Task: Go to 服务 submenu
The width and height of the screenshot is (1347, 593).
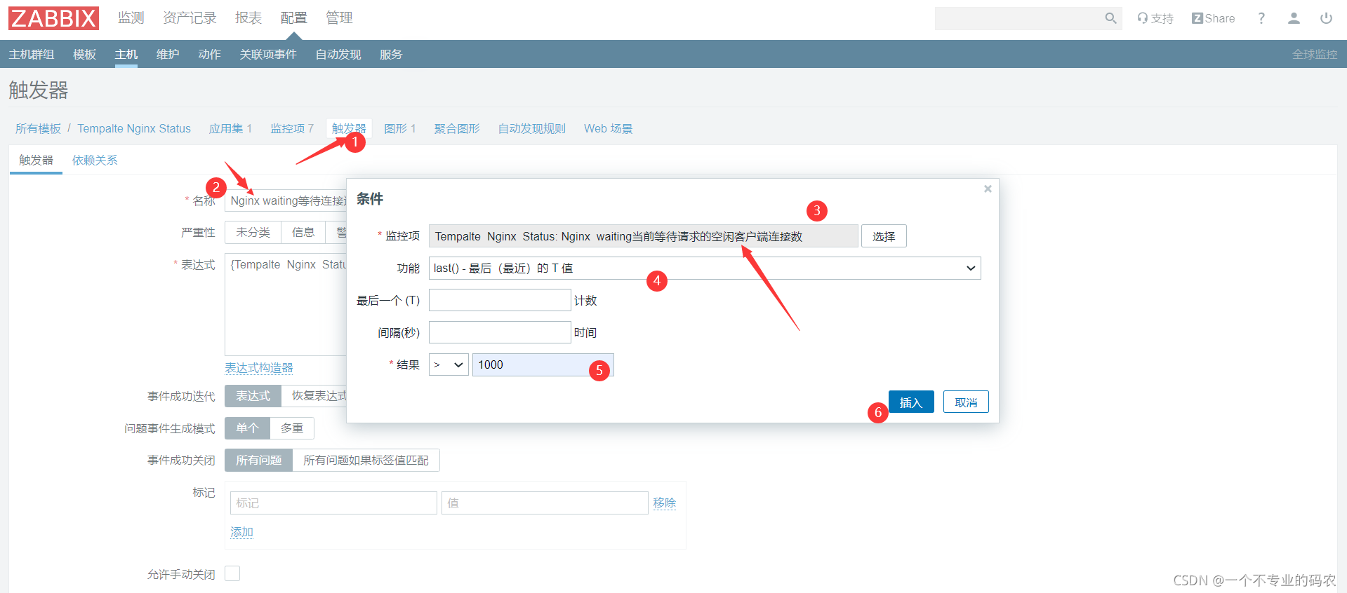Action: tap(391, 54)
